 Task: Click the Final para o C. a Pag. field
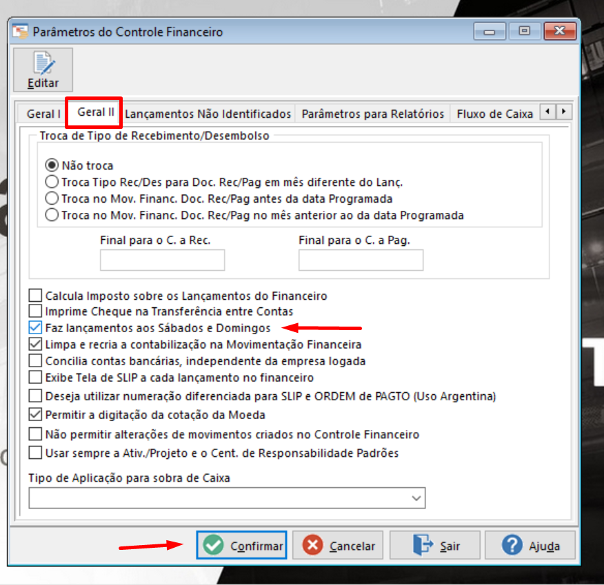pos(361,260)
